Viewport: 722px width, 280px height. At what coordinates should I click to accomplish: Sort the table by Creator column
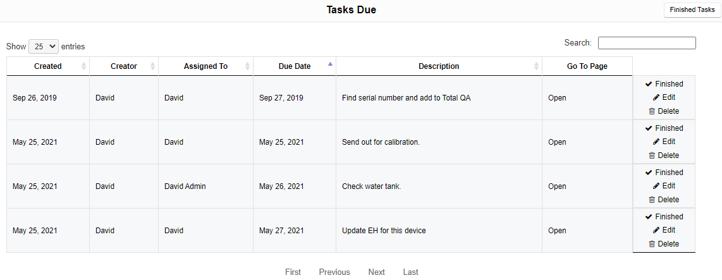124,66
